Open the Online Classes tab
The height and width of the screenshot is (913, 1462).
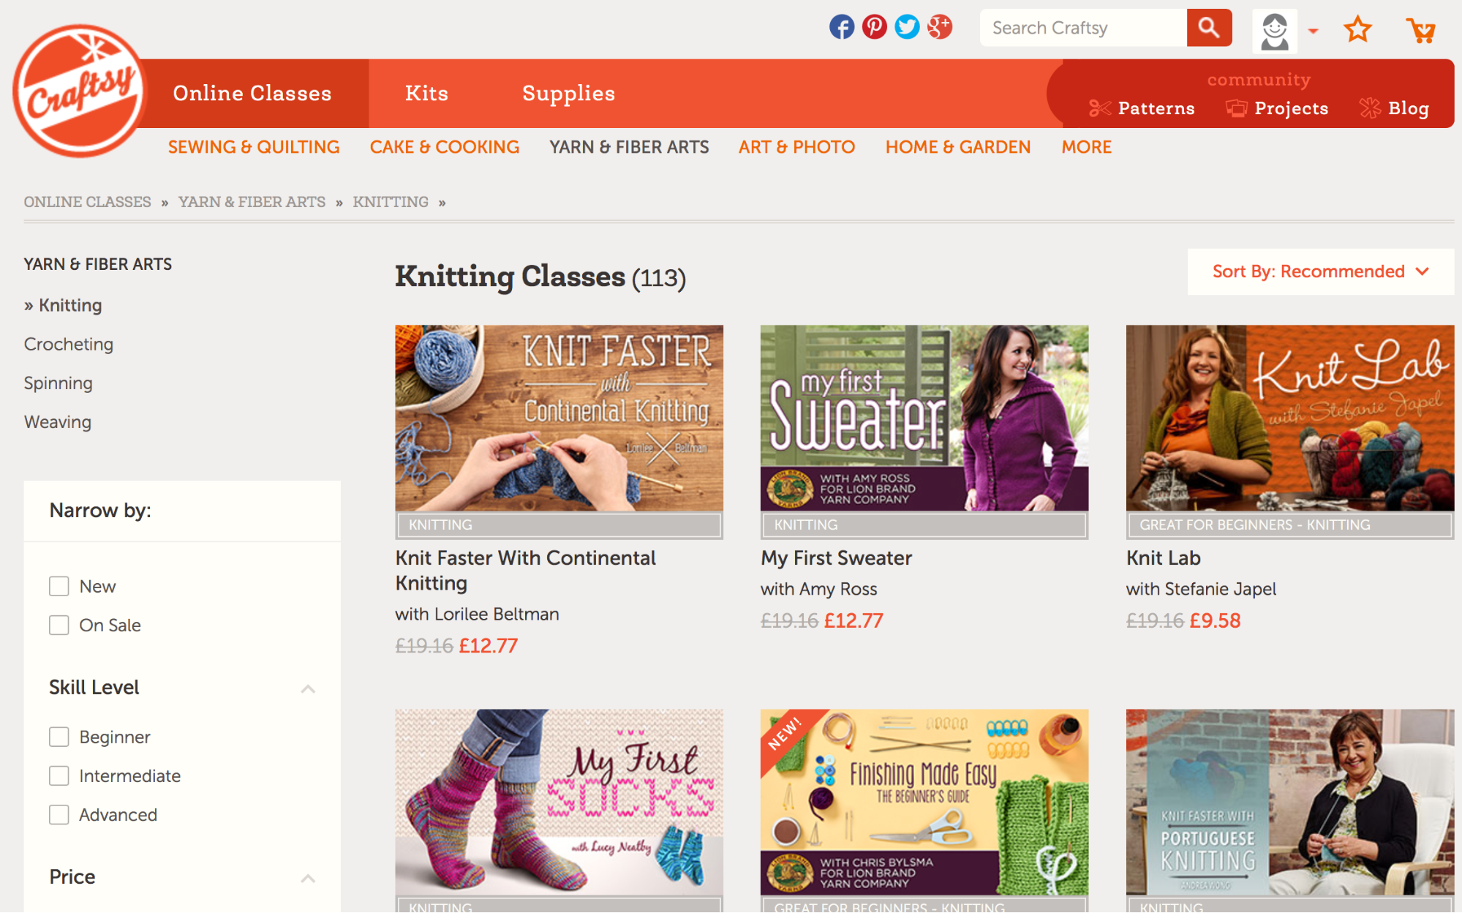(252, 94)
